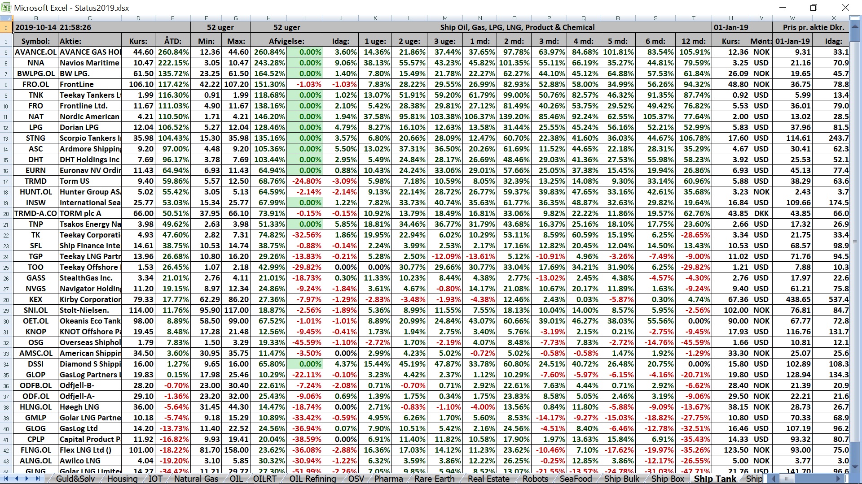This screenshot has height=484, width=862.
Task: Click the HUNT.OL symbol cell
Action: click(36, 192)
